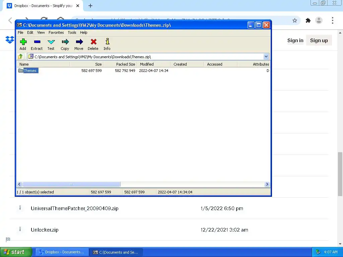Click the 7z icon in window title bar
This screenshot has width=343, height=257.
pyautogui.click(x=19, y=25)
